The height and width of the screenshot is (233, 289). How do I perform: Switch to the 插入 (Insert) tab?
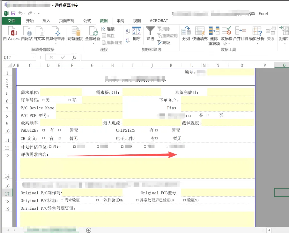(46, 21)
